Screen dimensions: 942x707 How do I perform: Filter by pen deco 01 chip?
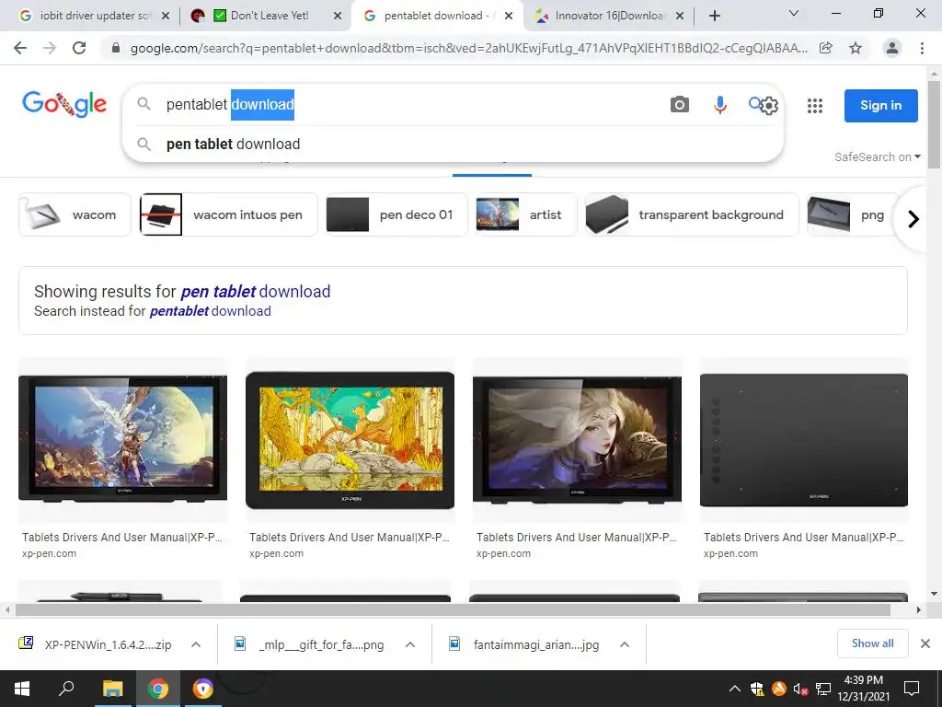click(x=396, y=214)
